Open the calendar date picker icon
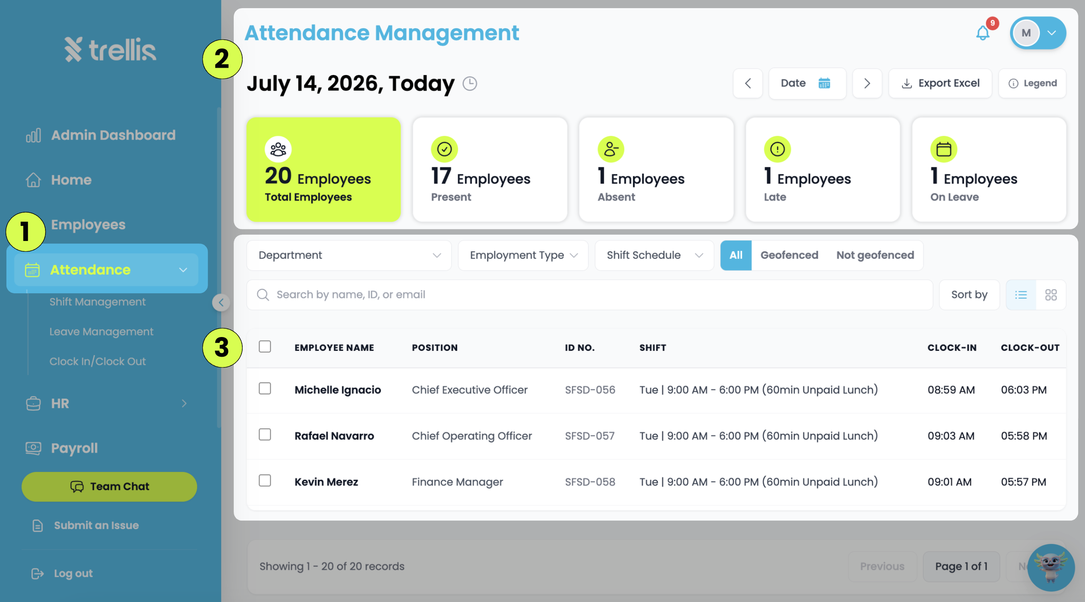Screen dimensions: 1085x602 824,83
